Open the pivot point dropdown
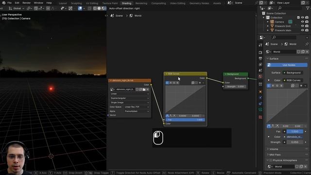Screen dimensions: 311x175 pyautogui.click(x=29, y=8)
